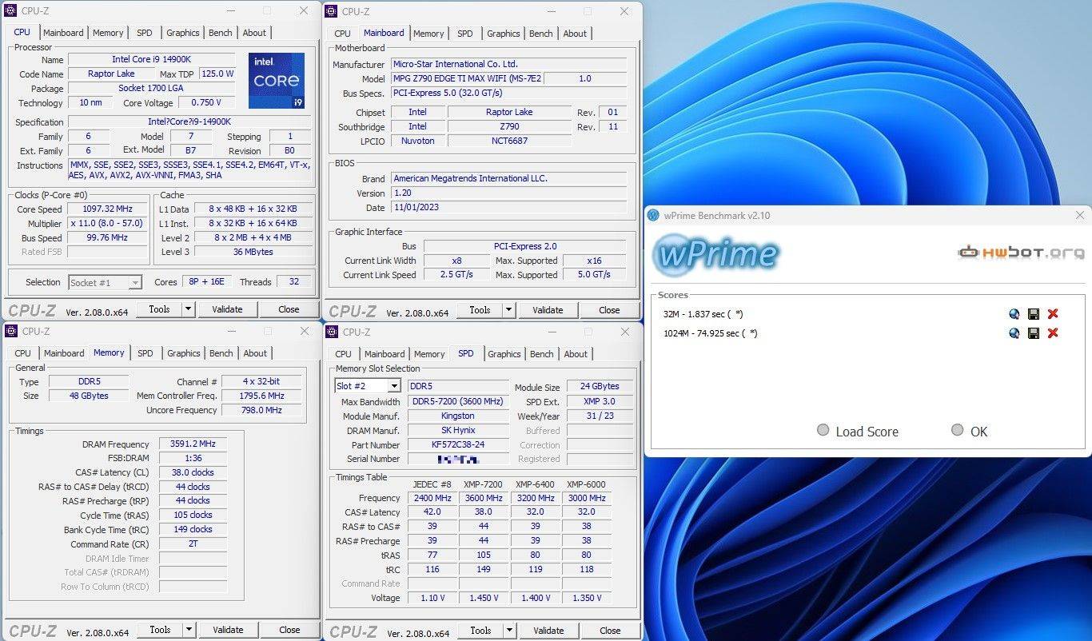Open the Socket #1 selection dropdown
This screenshot has width=1092, height=641.
pyautogui.click(x=135, y=282)
